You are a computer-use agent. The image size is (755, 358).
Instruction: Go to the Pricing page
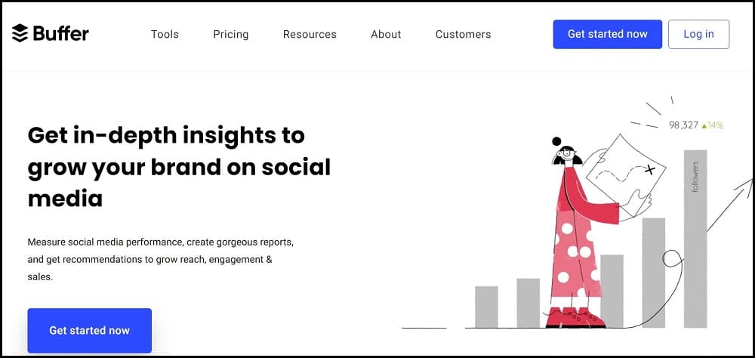tap(230, 34)
